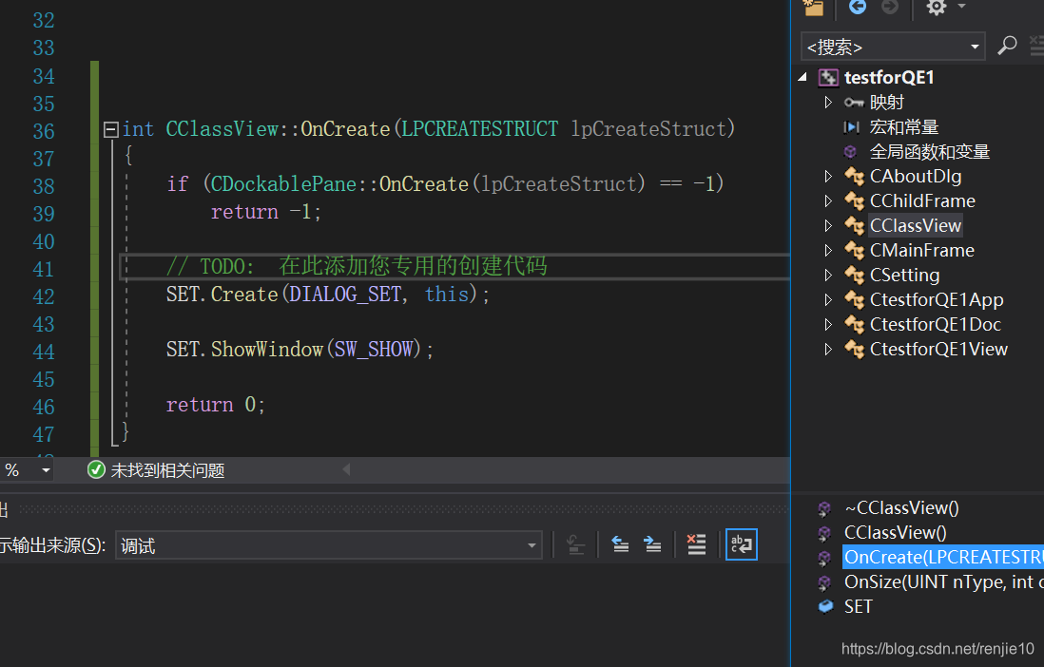Click the class icon beside CSetting
Viewport: 1044px width, 667px height.
point(854,275)
